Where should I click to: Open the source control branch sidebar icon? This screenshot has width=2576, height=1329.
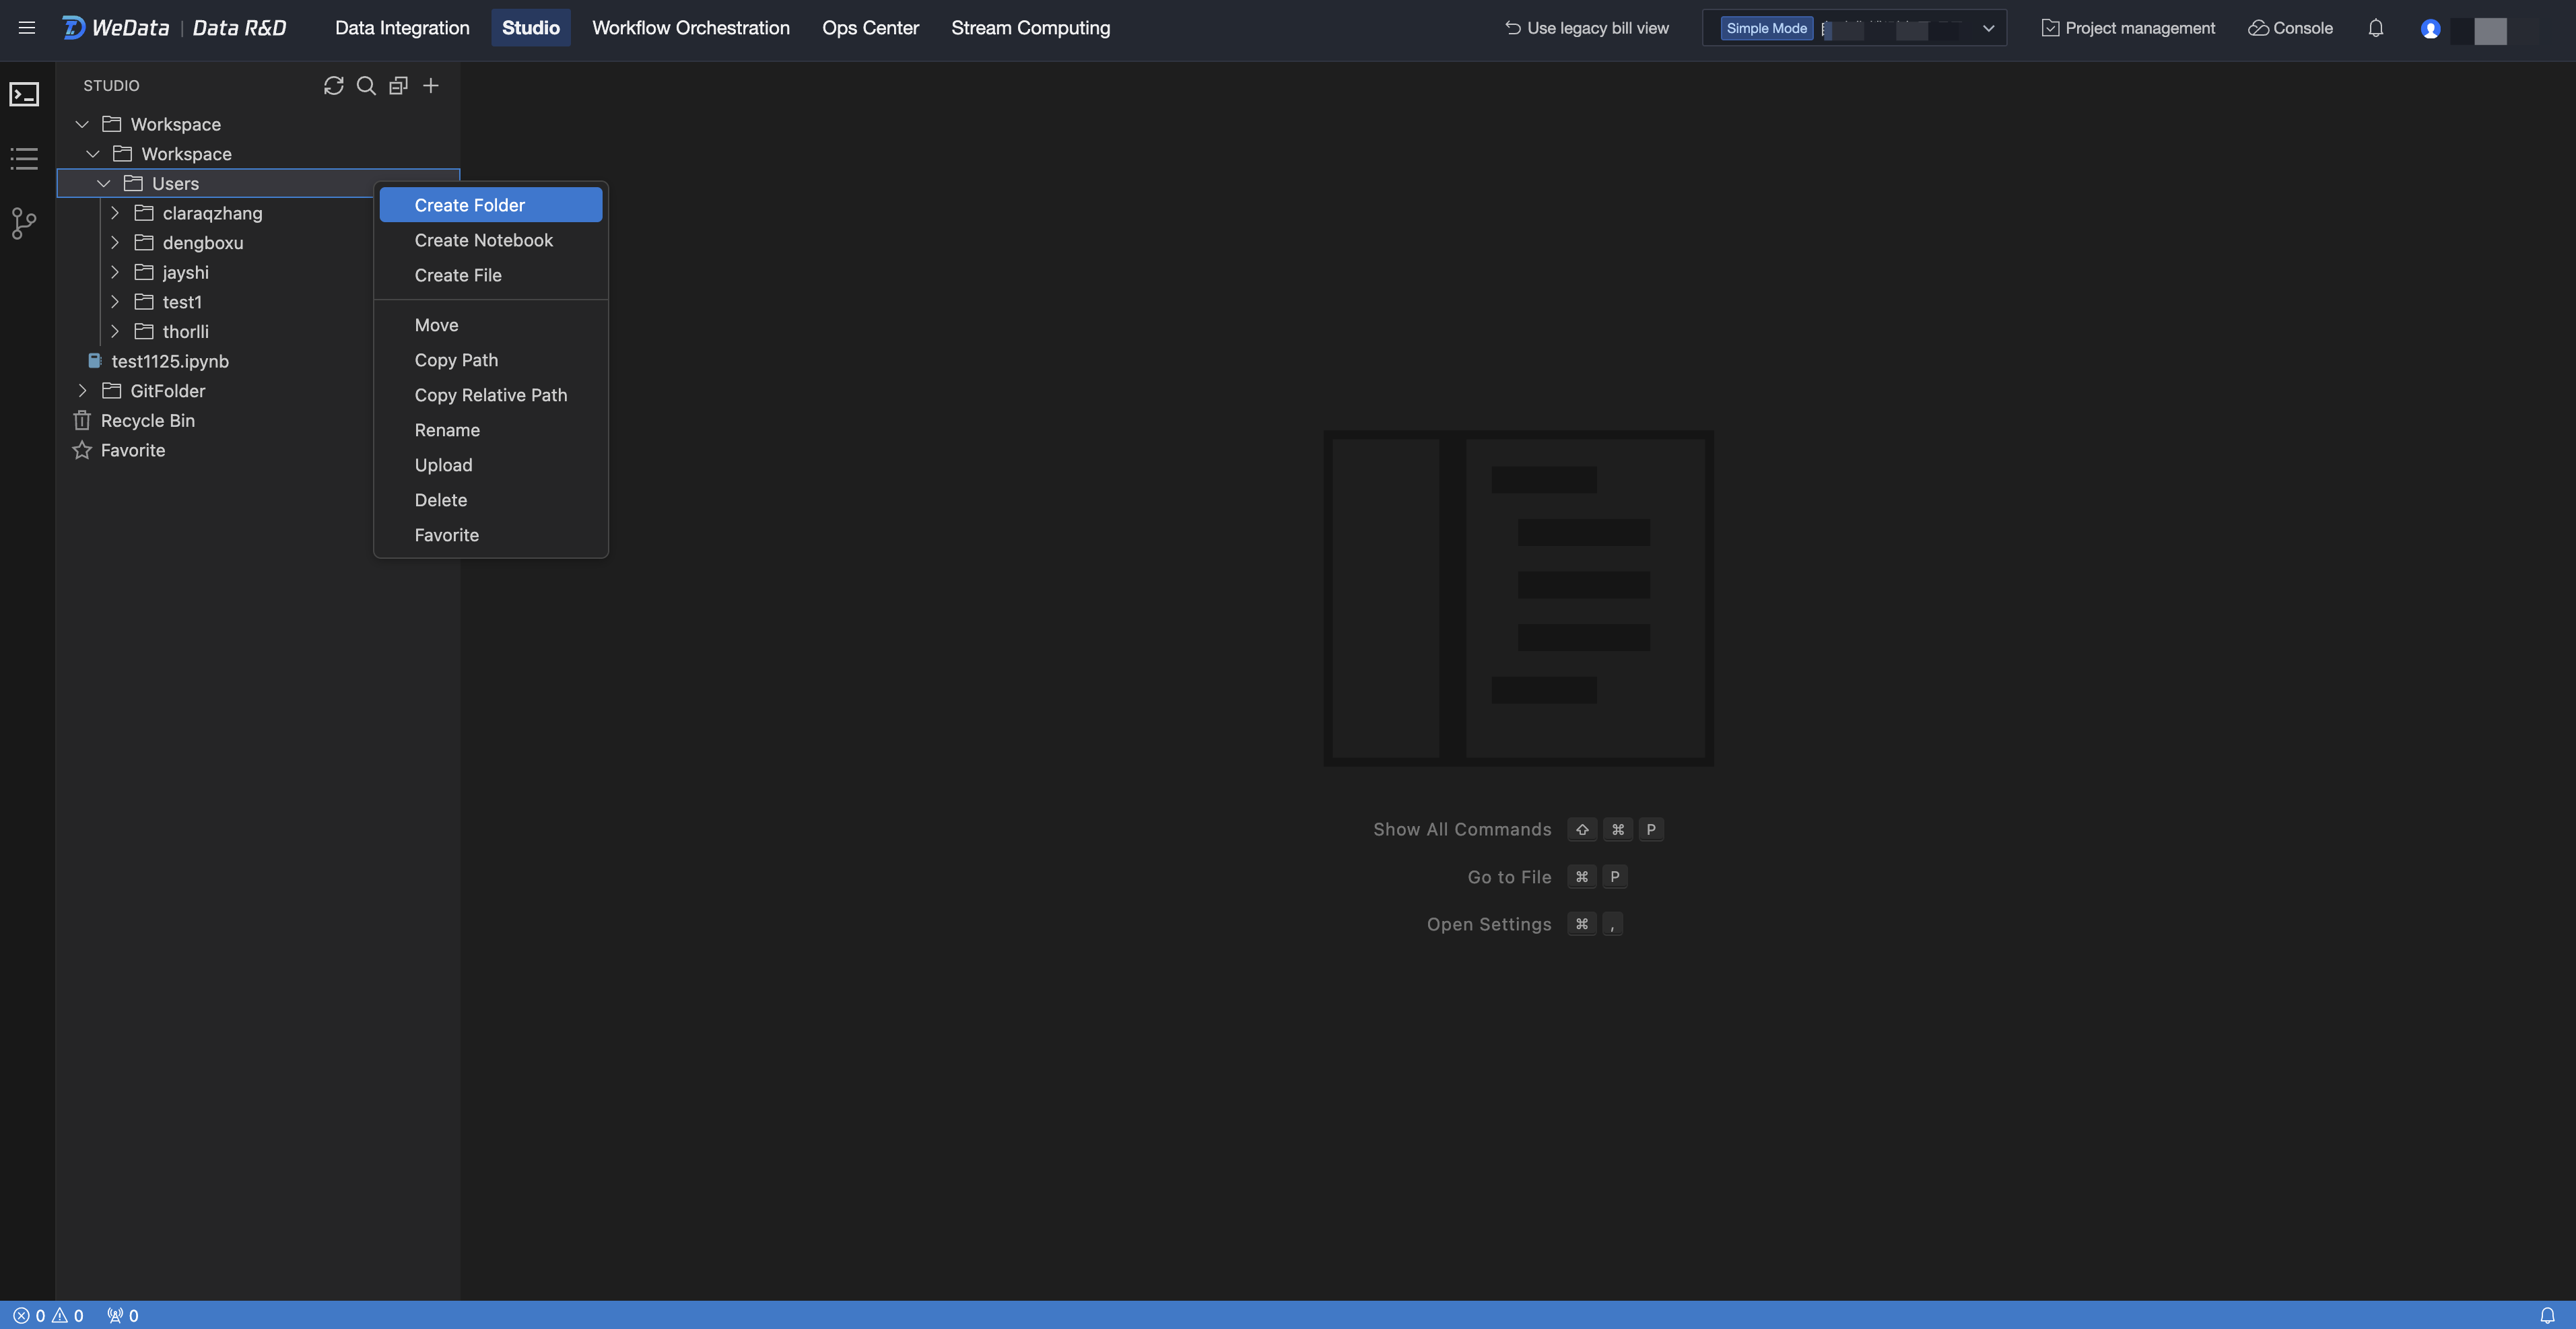pyautogui.click(x=24, y=223)
